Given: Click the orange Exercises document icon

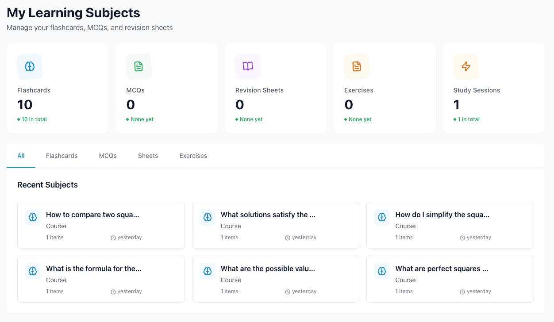Looking at the screenshot, I should pos(357,66).
